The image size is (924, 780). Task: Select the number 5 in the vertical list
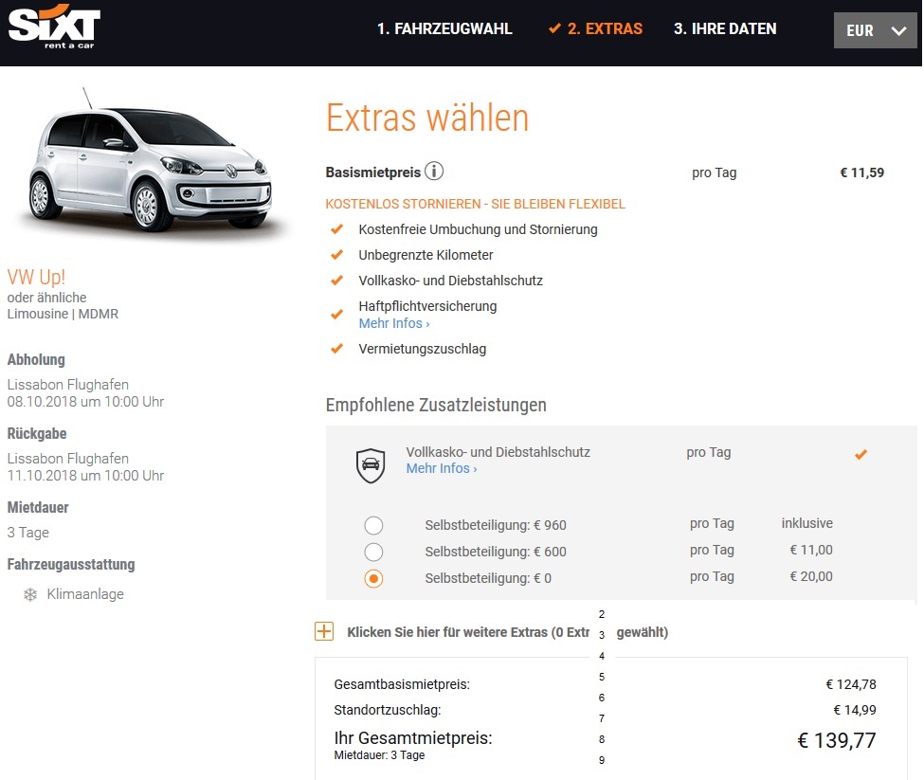tap(601, 677)
